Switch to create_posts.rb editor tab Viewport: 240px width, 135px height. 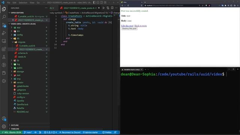[80, 8]
